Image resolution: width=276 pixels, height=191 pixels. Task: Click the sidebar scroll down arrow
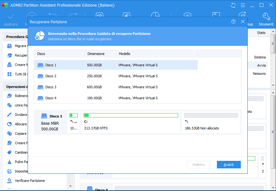point(71,186)
